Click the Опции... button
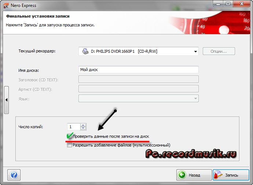This screenshot has height=185, width=253. pyautogui.click(x=219, y=51)
